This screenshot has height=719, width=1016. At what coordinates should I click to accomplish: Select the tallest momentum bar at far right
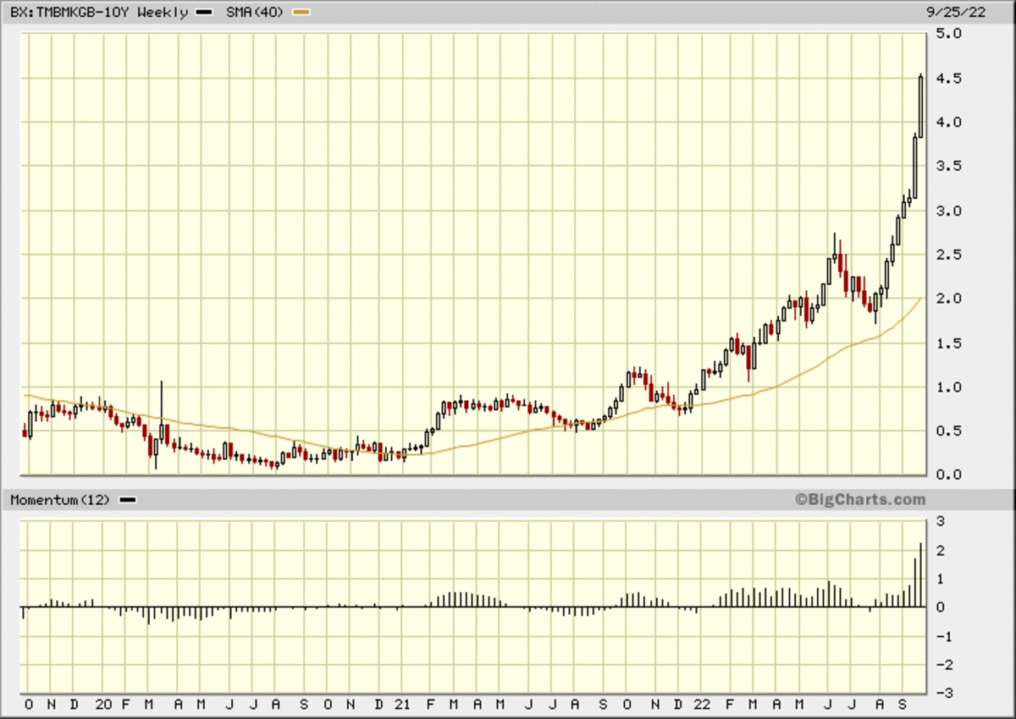(x=921, y=575)
